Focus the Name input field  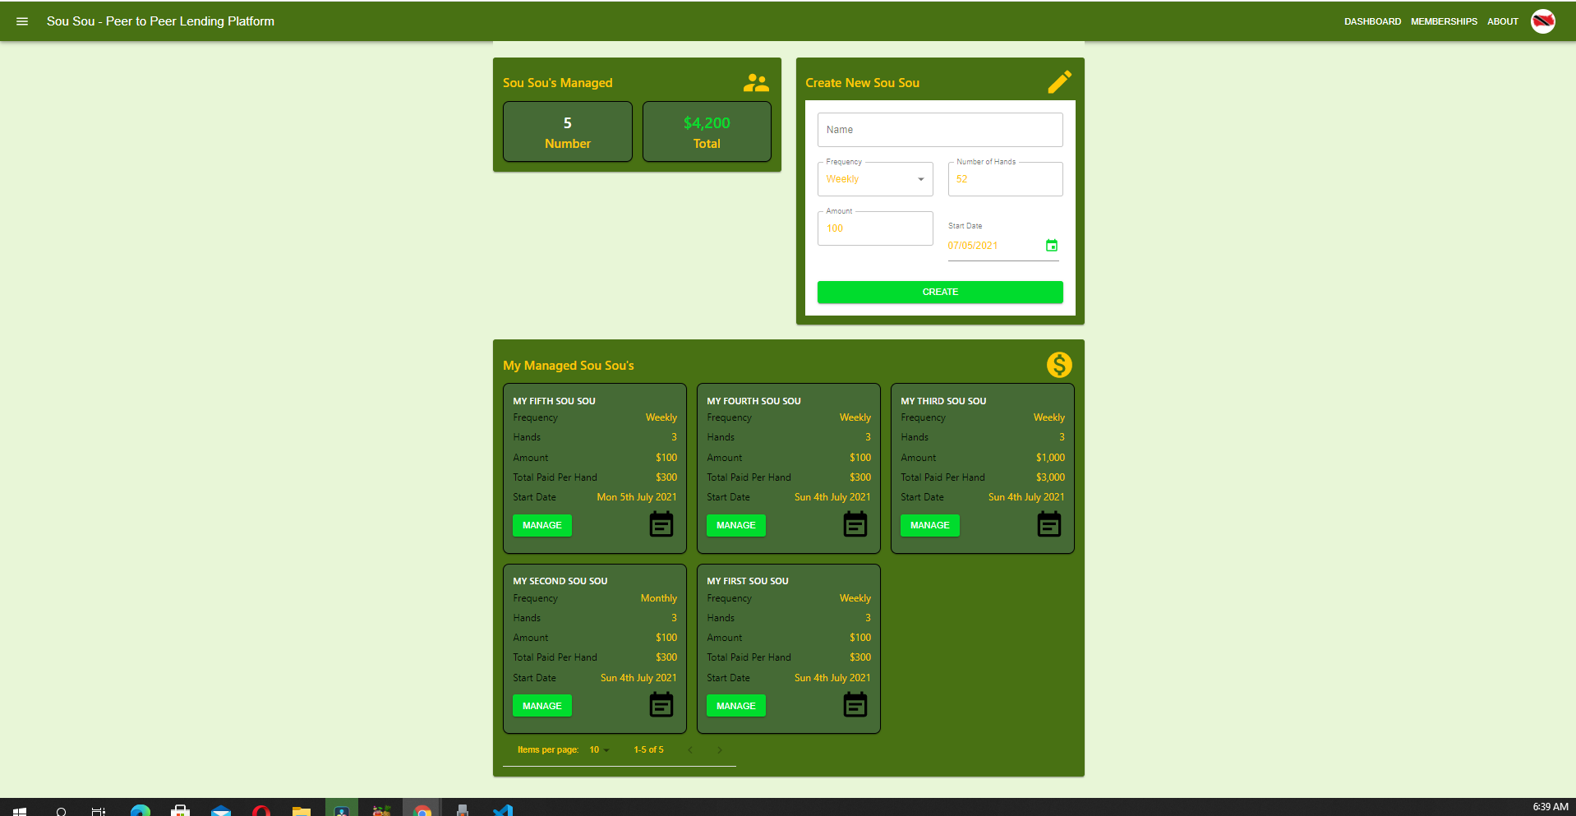(x=940, y=130)
